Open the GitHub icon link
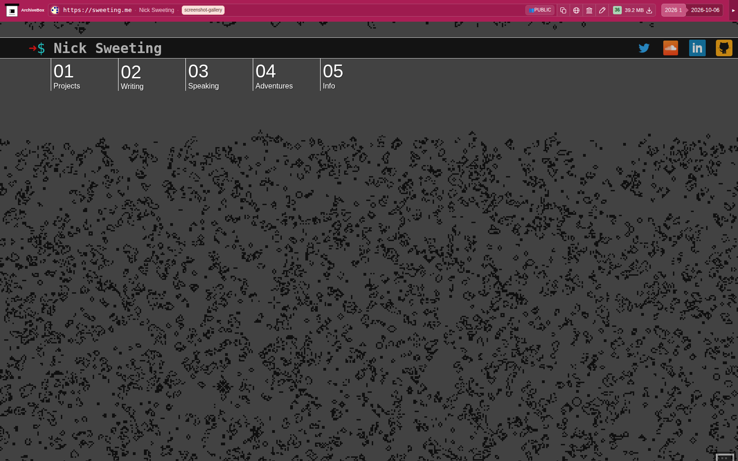The height and width of the screenshot is (461, 738). [x=724, y=48]
